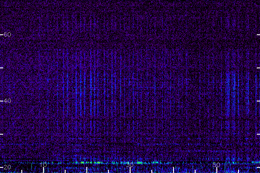Click the "60" label on vertical axis
The image size is (260, 173).
pos(7,34)
